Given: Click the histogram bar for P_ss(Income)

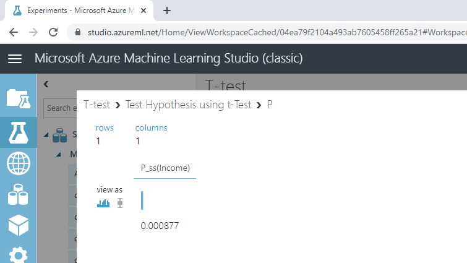Looking at the screenshot, I should click(x=142, y=200).
